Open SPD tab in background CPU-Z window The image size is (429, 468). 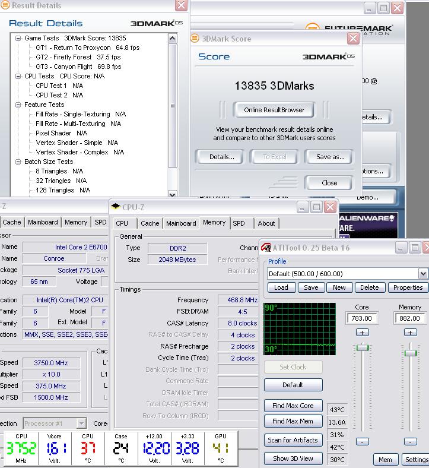coord(100,222)
